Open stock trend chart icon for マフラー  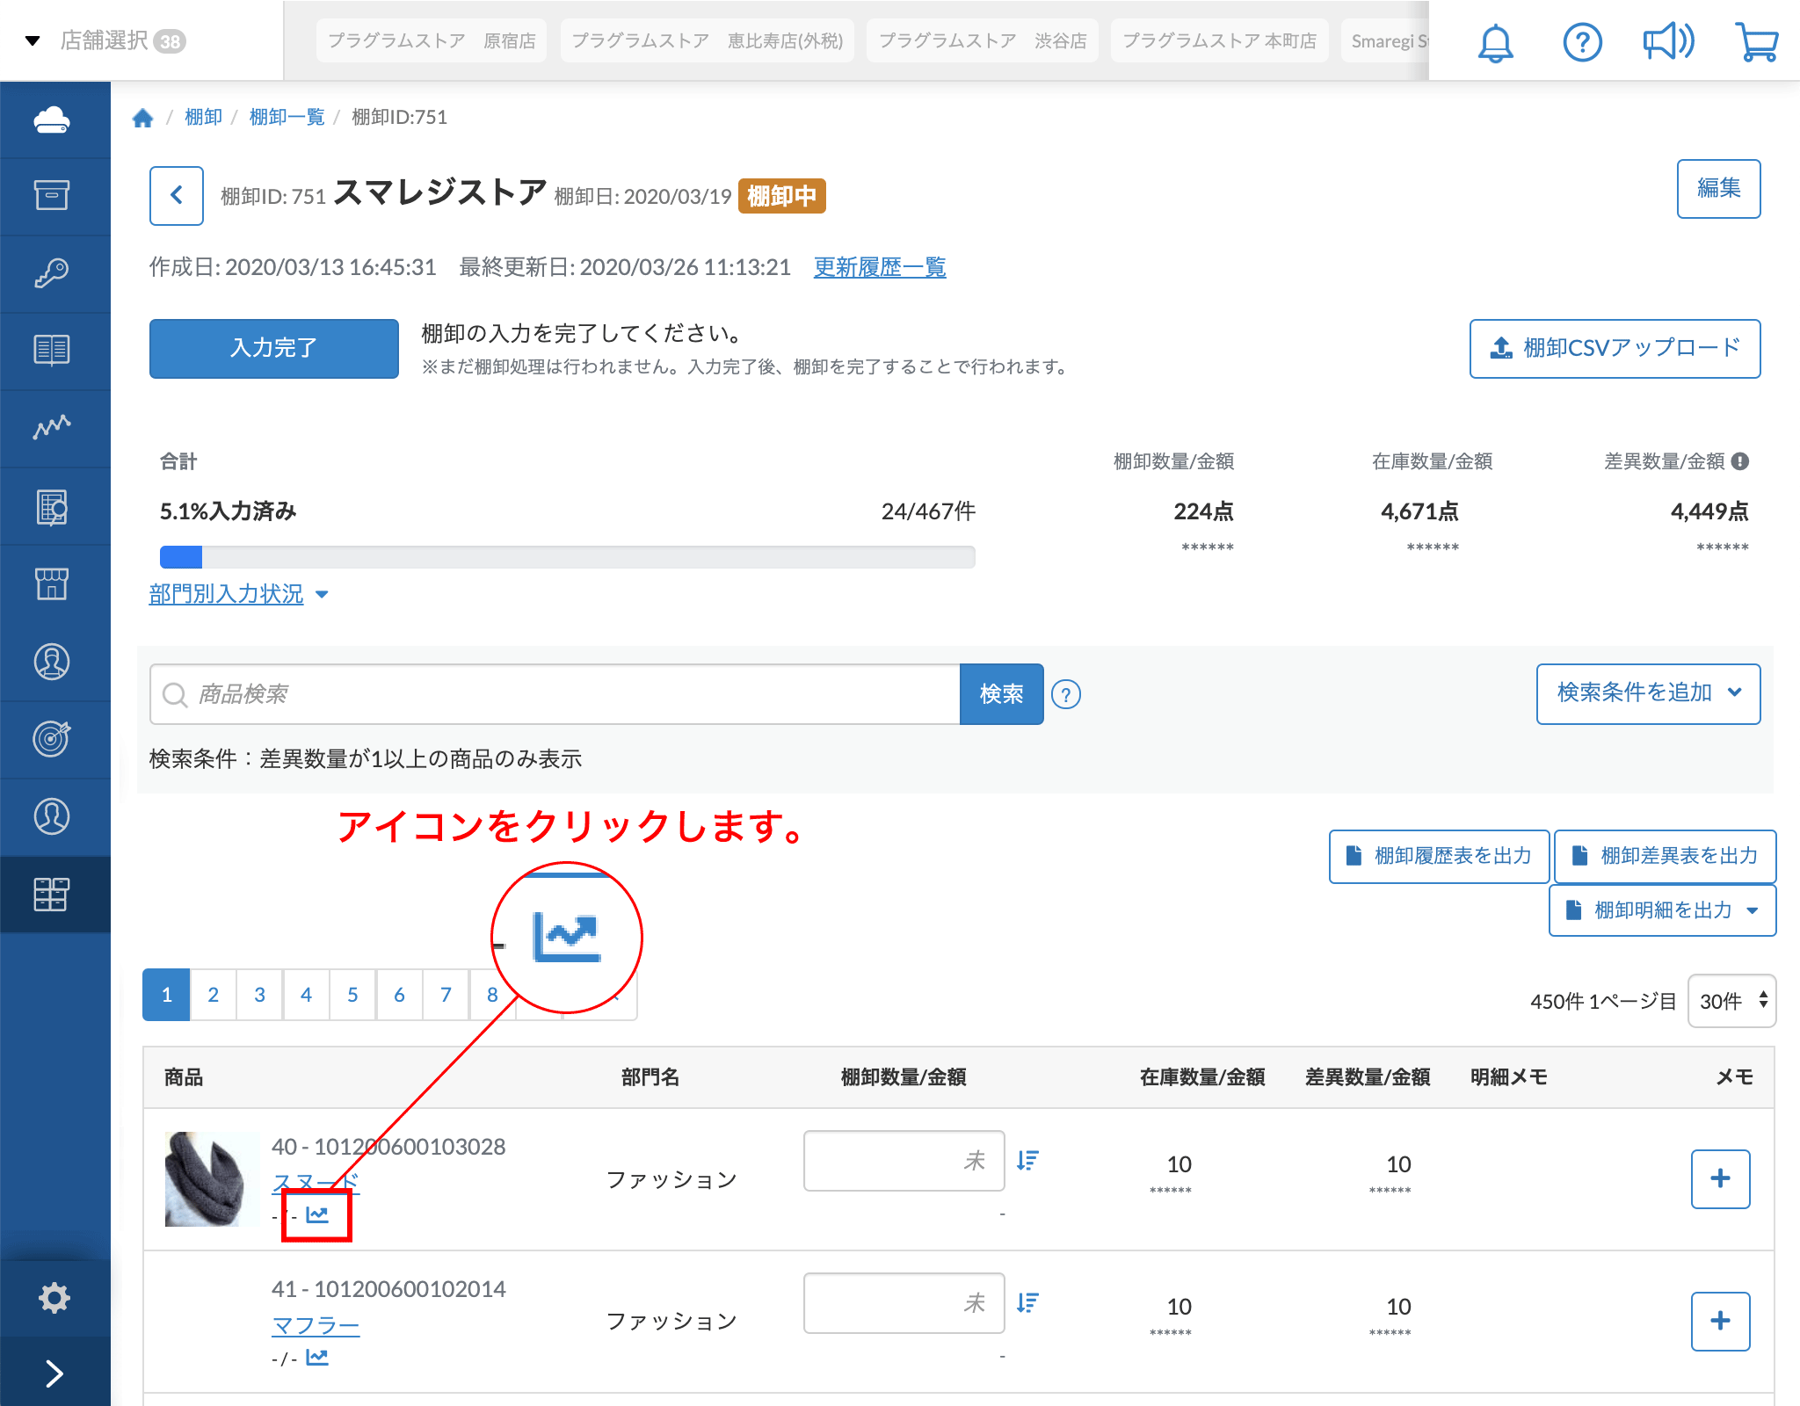point(317,1358)
